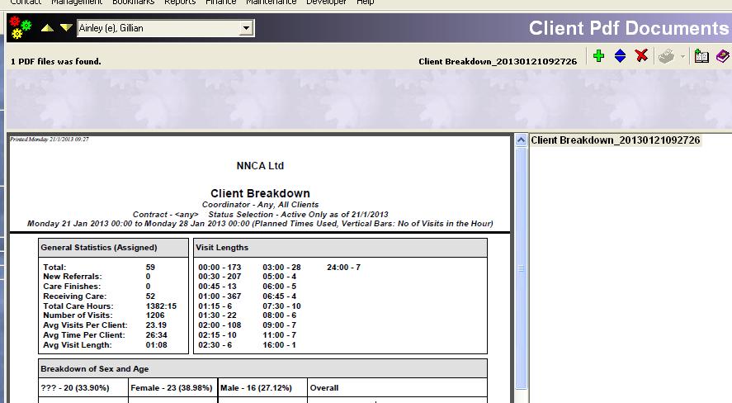Click the green plus add PDF icon
Image resolution: width=732 pixels, height=403 pixels.
point(598,56)
